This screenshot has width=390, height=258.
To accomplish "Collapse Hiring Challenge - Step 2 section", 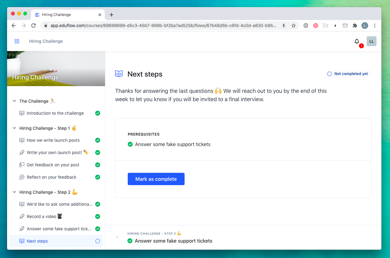I will point(14,192).
